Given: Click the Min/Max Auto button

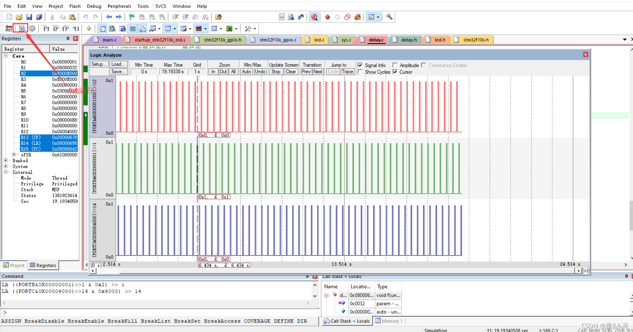Looking at the screenshot, I should tap(246, 72).
